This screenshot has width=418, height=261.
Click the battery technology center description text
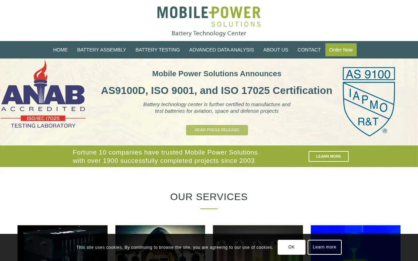click(217, 108)
